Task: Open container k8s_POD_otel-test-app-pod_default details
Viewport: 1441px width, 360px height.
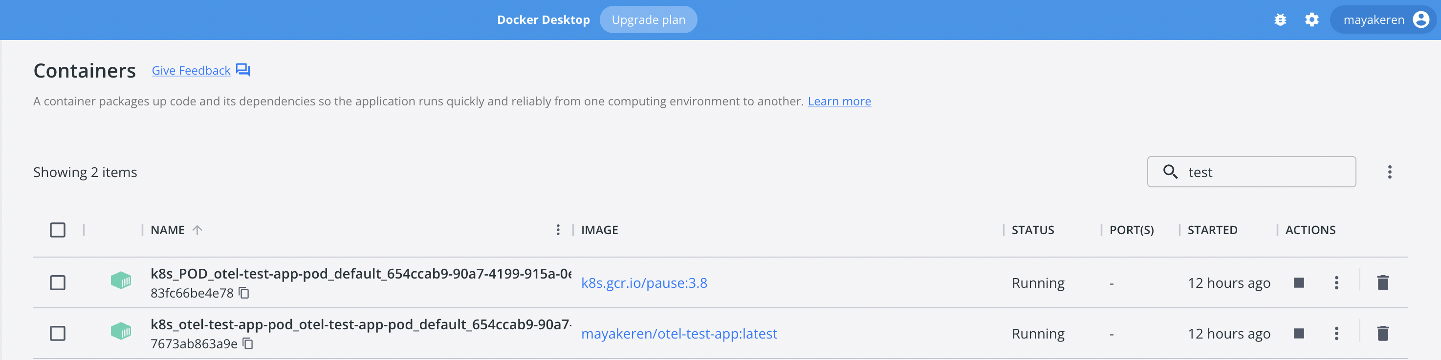Action: click(x=361, y=274)
